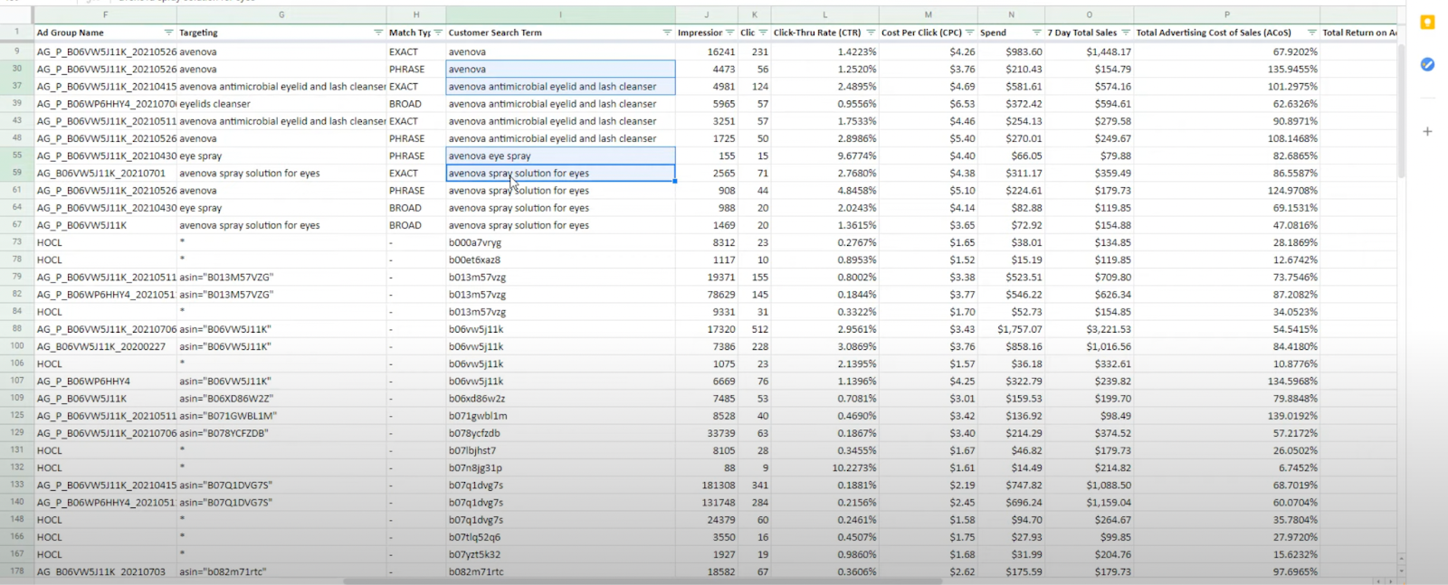Select row 9 header number
Image resolution: width=1448 pixels, height=585 pixels.
pyautogui.click(x=17, y=52)
